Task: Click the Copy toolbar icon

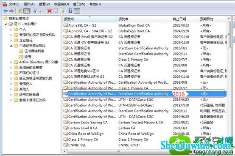Action: [x=41, y=11]
